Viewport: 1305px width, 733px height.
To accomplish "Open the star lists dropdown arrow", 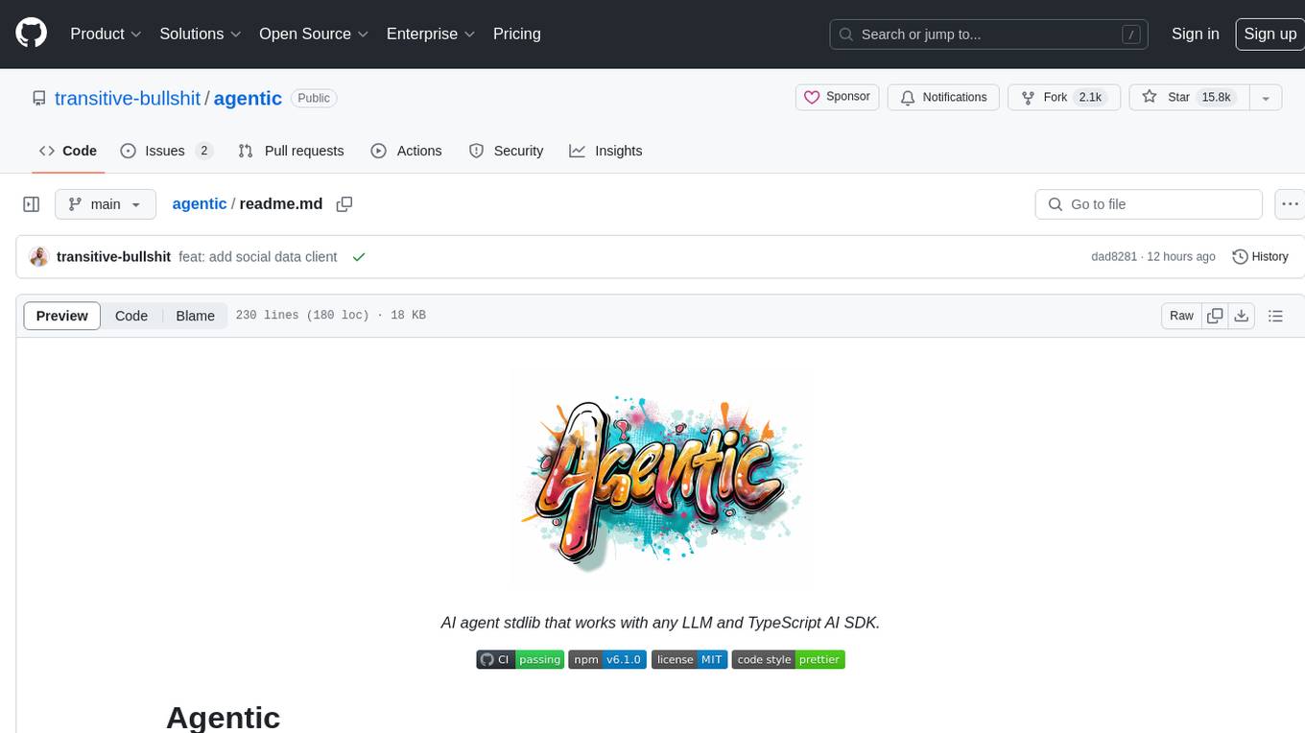I will pyautogui.click(x=1266, y=97).
